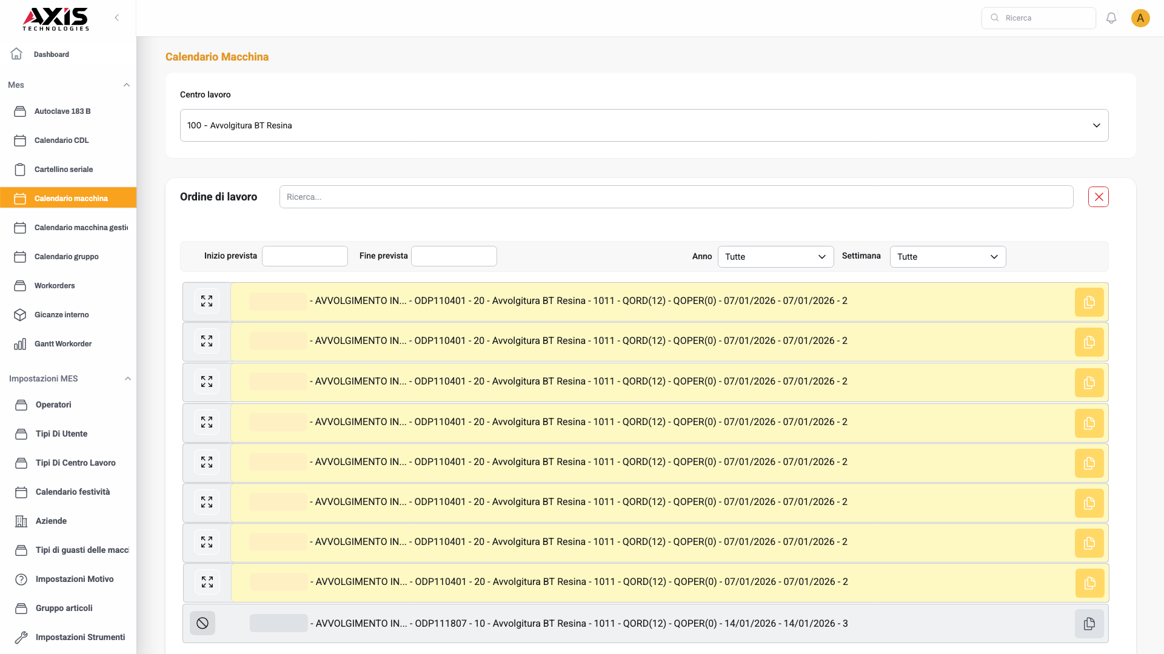Collapse the sidebar with the chevron
The height and width of the screenshot is (654, 1164).
coord(117,18)
